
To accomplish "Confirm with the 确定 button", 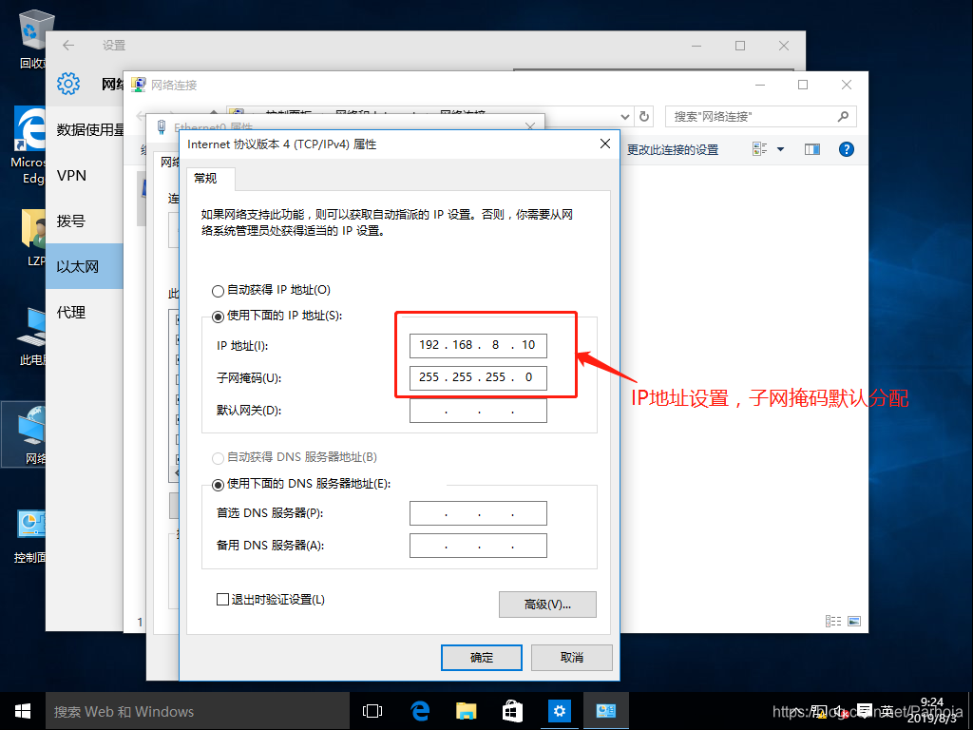I will [x=482, y=658].
